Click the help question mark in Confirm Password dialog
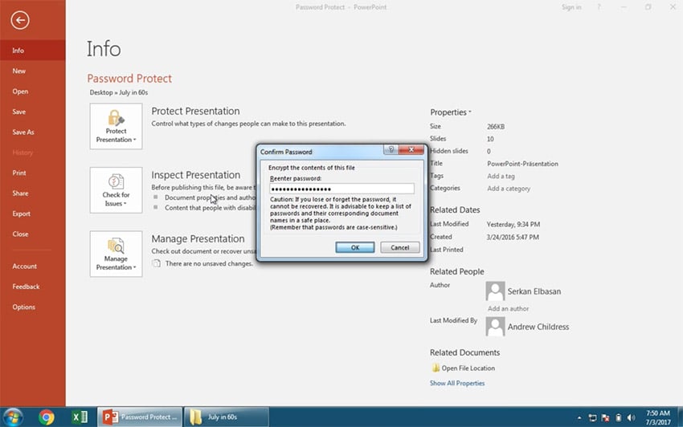Image resolution: width=683 pixels, height=427 pixels. (391, 150)
